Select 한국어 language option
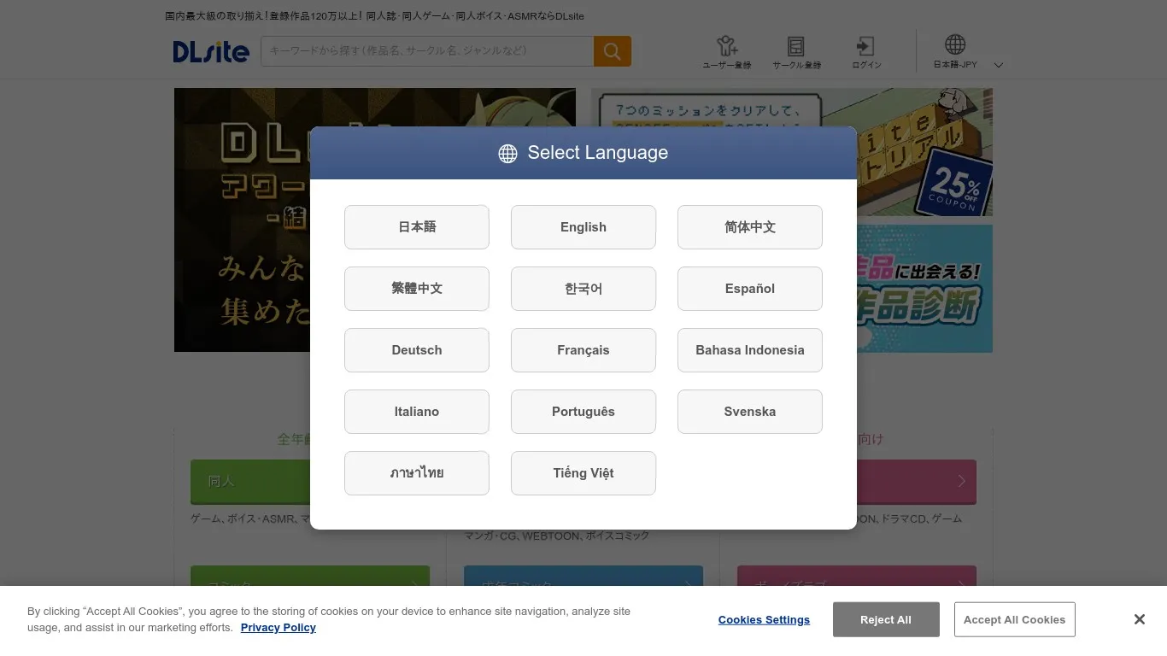This screenshot has height=656, width=1167. 583,288
